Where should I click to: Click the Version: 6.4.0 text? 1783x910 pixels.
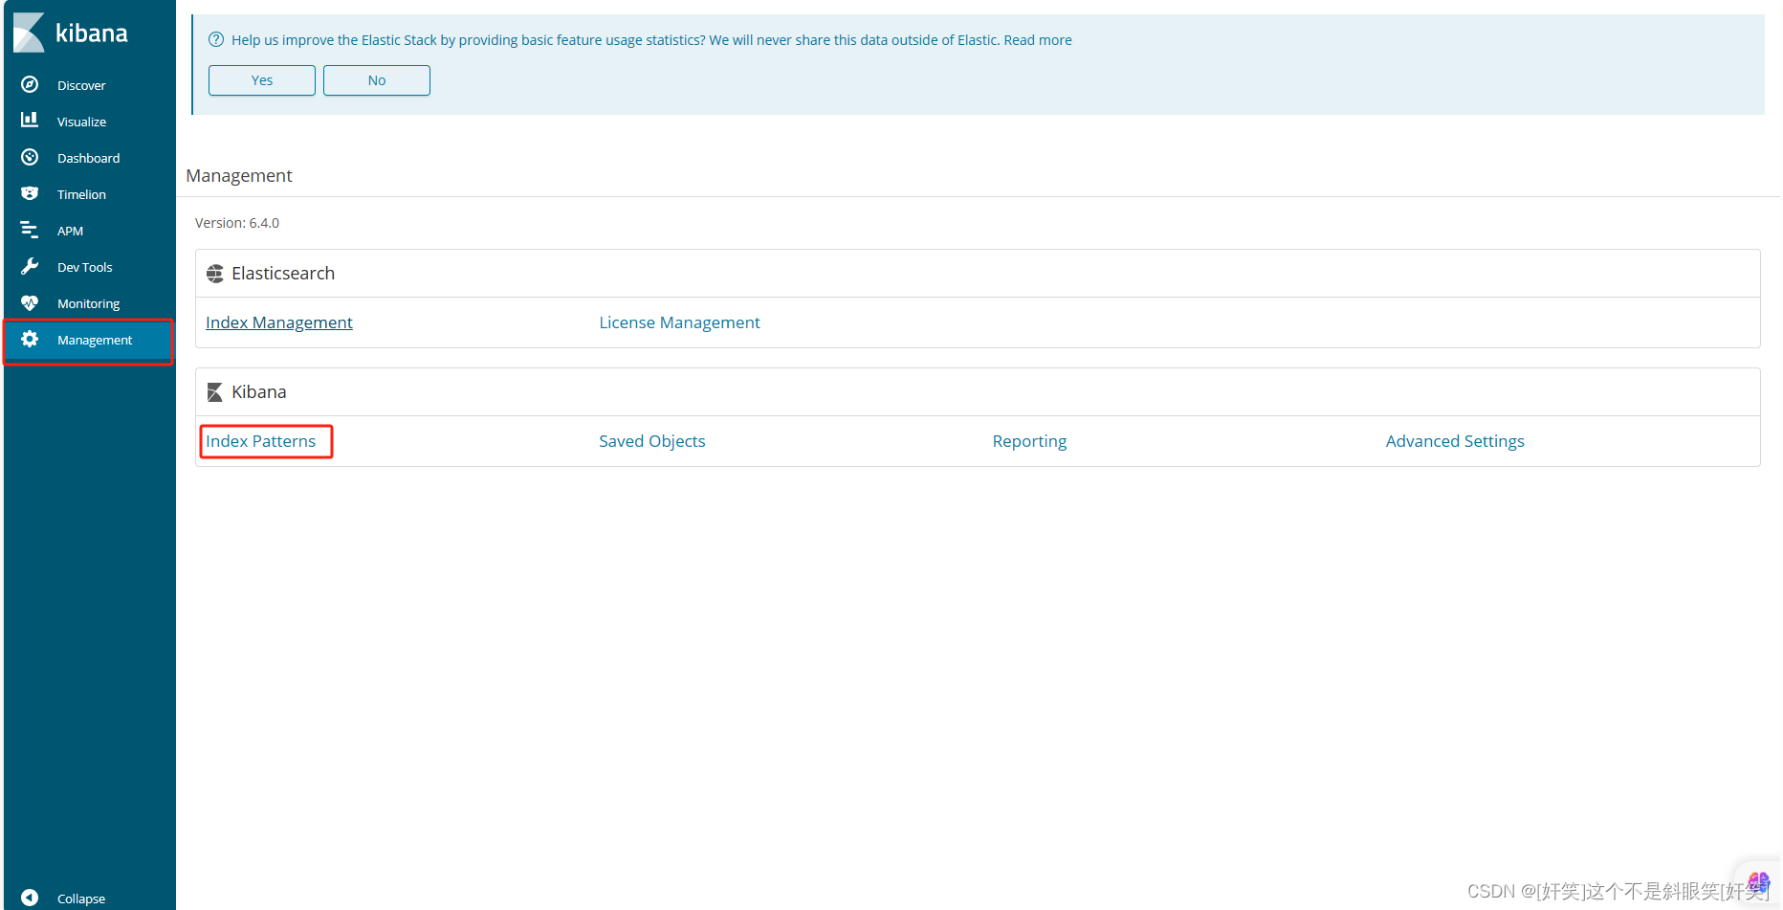[x=237, y=223]
